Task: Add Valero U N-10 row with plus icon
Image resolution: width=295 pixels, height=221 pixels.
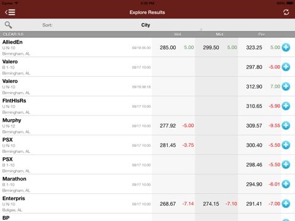Action: (286, 87)
